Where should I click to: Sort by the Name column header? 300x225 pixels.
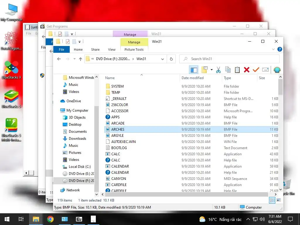pyautogui.click(x=110, y=78)
